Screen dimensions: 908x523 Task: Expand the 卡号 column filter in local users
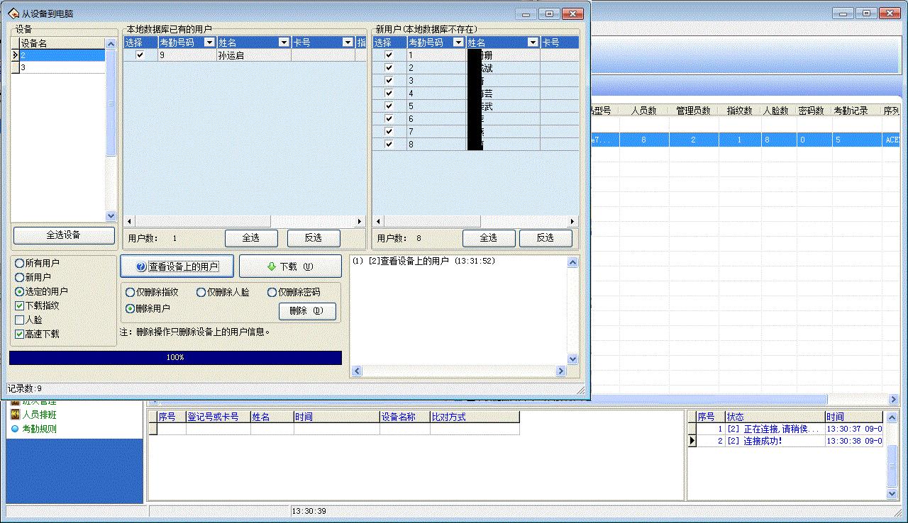point(348,43)
